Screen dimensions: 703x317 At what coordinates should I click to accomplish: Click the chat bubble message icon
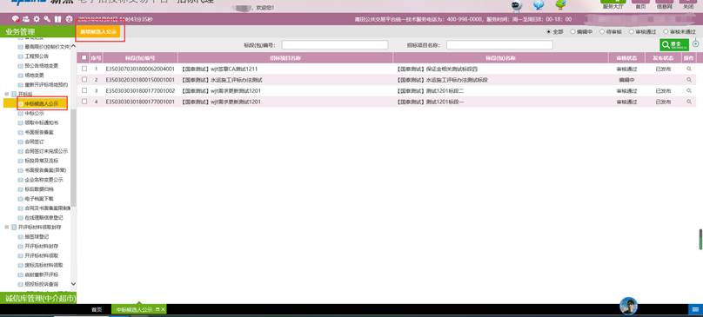(16, 19)
